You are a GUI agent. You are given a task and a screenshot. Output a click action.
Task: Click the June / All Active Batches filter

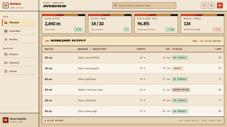[207, 41]
